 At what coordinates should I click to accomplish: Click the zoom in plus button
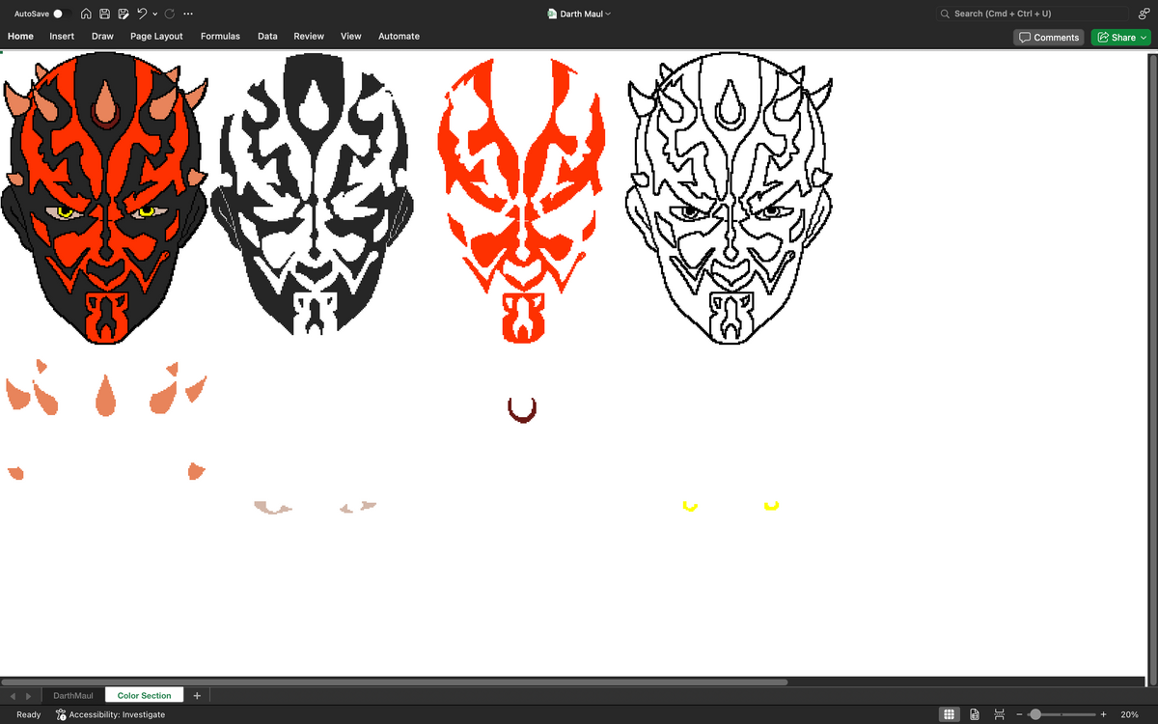click(1103, 714)
